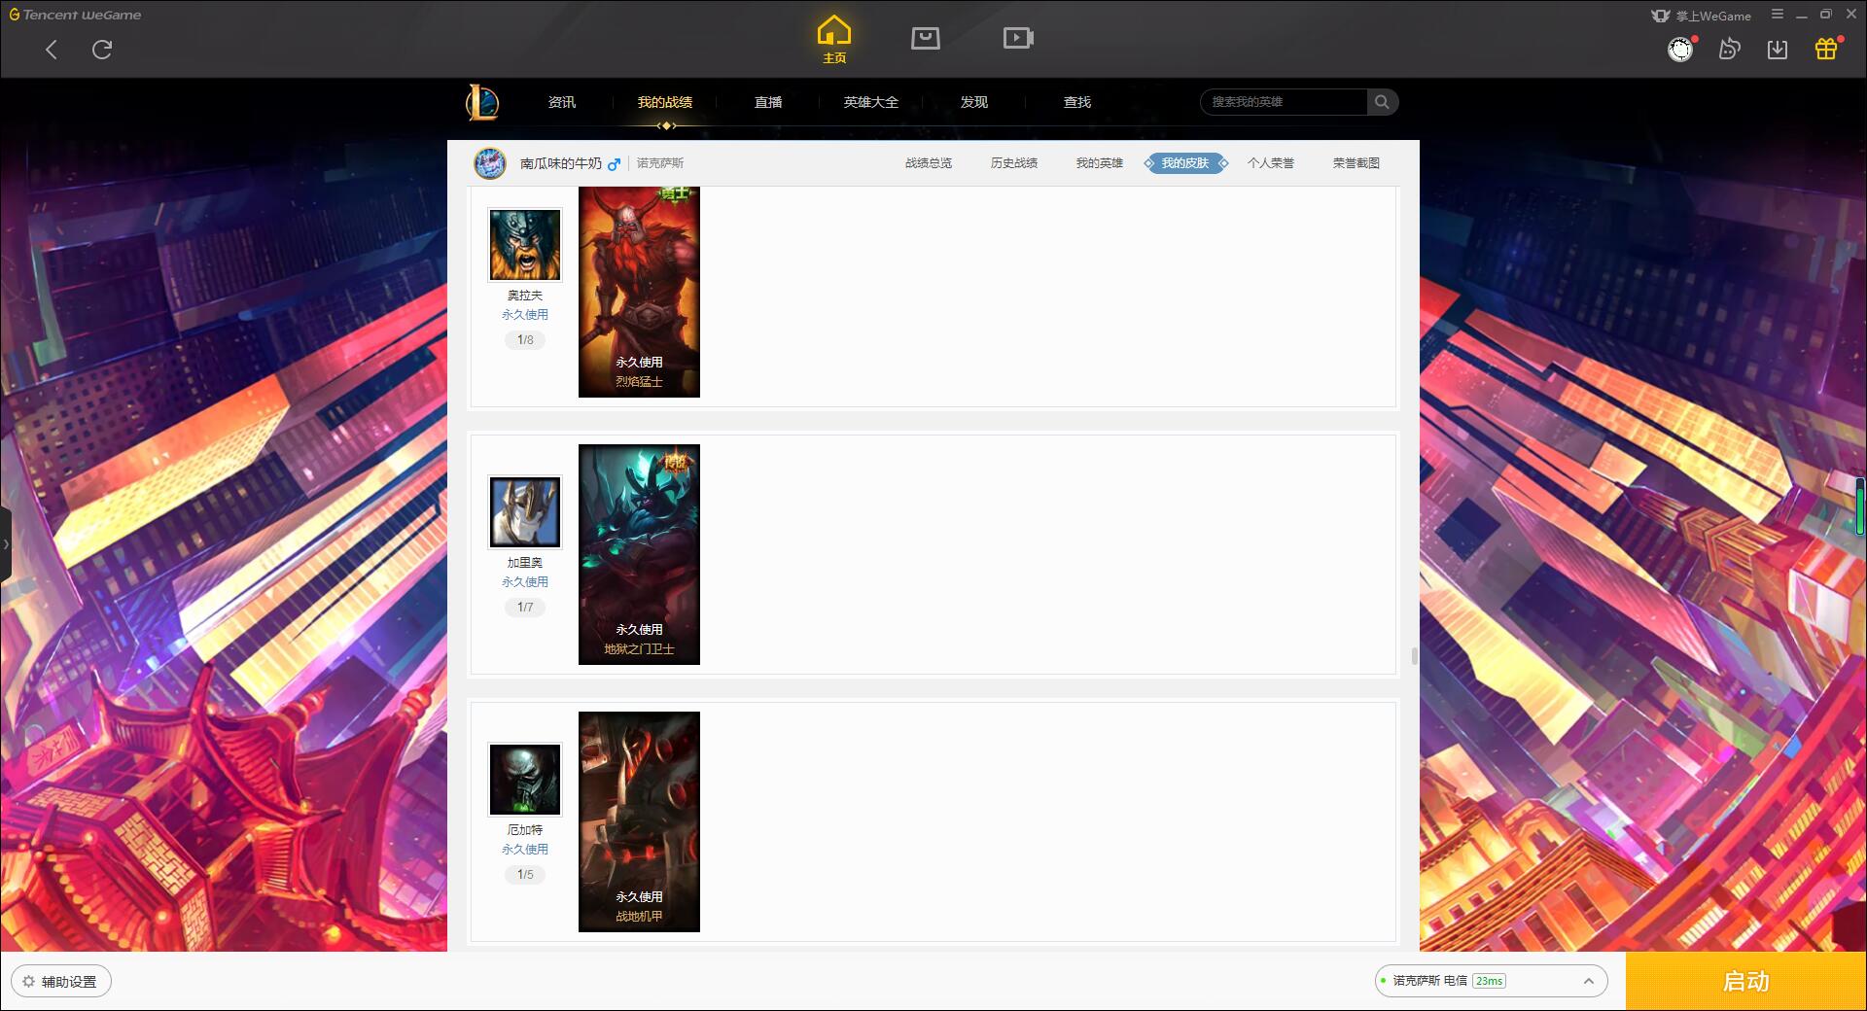Viewport: 1867px width, 1011px height.
Task: Open the 烈焰猛士 skin card
Action: (x=639, y=292)
